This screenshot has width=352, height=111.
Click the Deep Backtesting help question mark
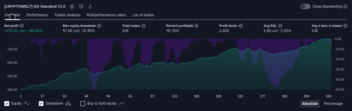tap(345, 6)
